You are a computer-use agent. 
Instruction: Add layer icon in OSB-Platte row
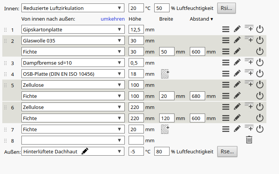tap(249, 73)
